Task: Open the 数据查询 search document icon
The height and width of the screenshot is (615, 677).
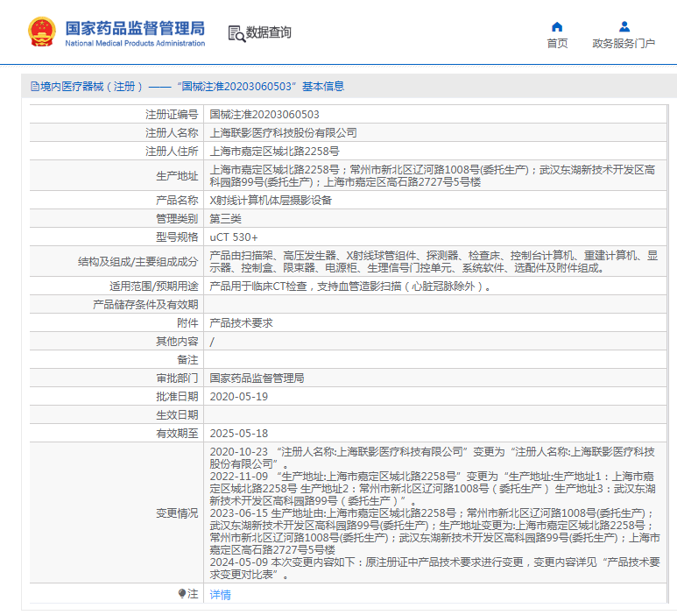Action: [x=236, y=33]
